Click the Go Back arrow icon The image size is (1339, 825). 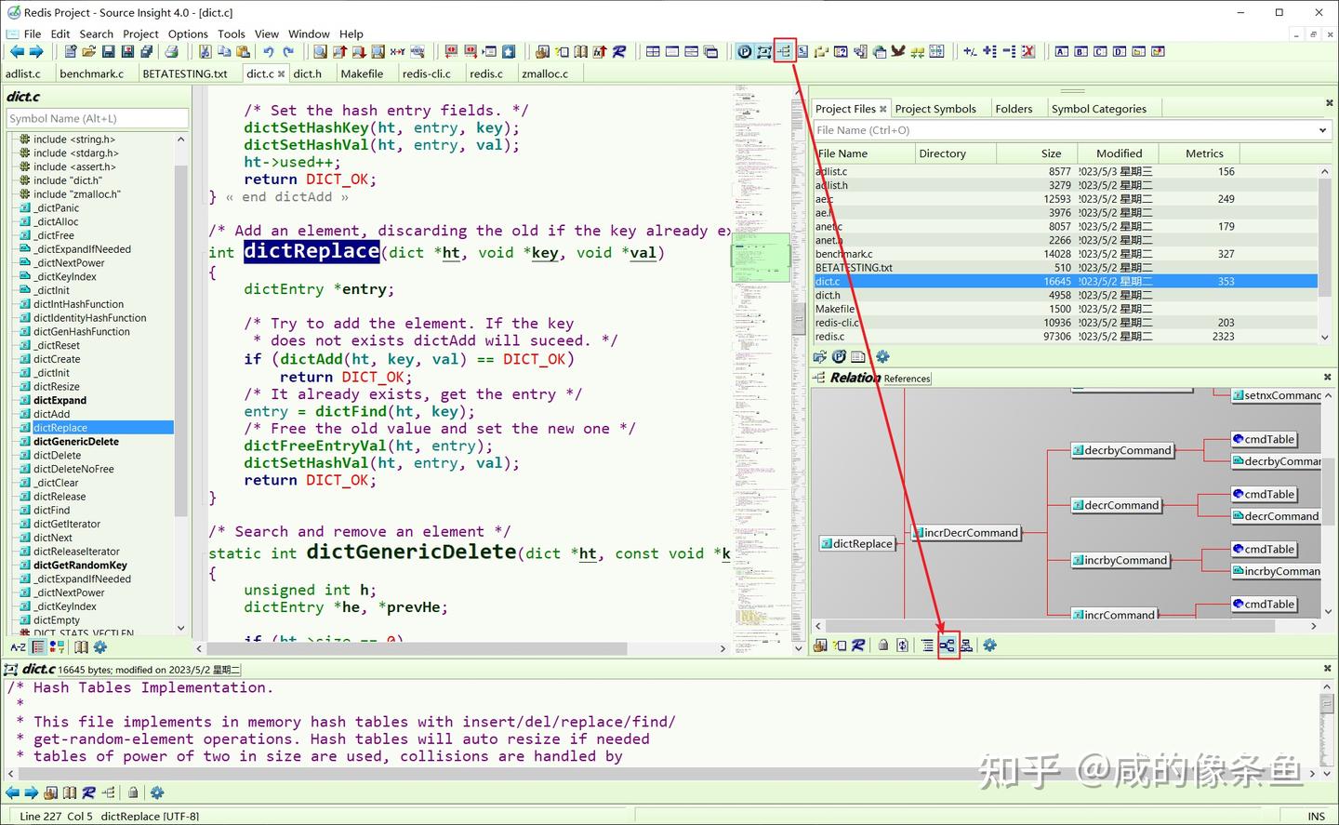17,52
